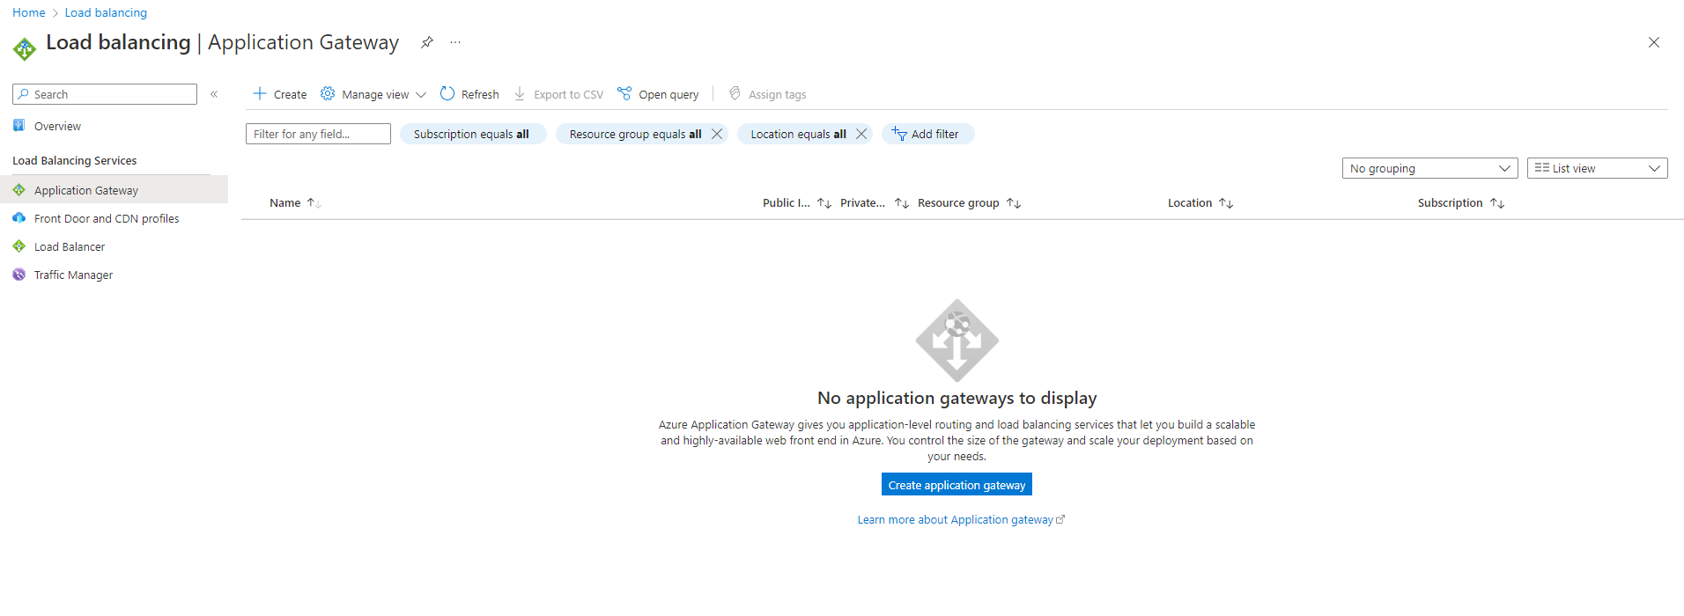Go to Load balancing breadcrumb
The width and height of the screenshot is (1684, 616).
(x=106, y=12)
